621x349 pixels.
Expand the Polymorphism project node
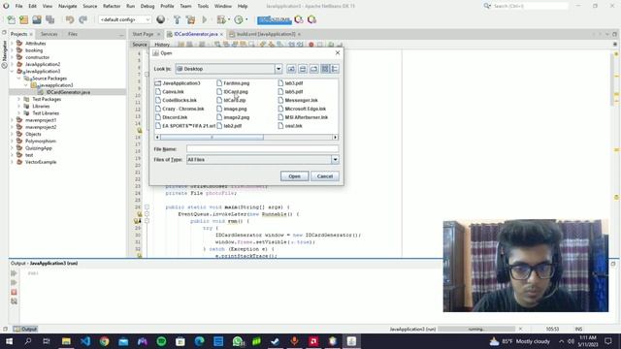coord(13,142)
